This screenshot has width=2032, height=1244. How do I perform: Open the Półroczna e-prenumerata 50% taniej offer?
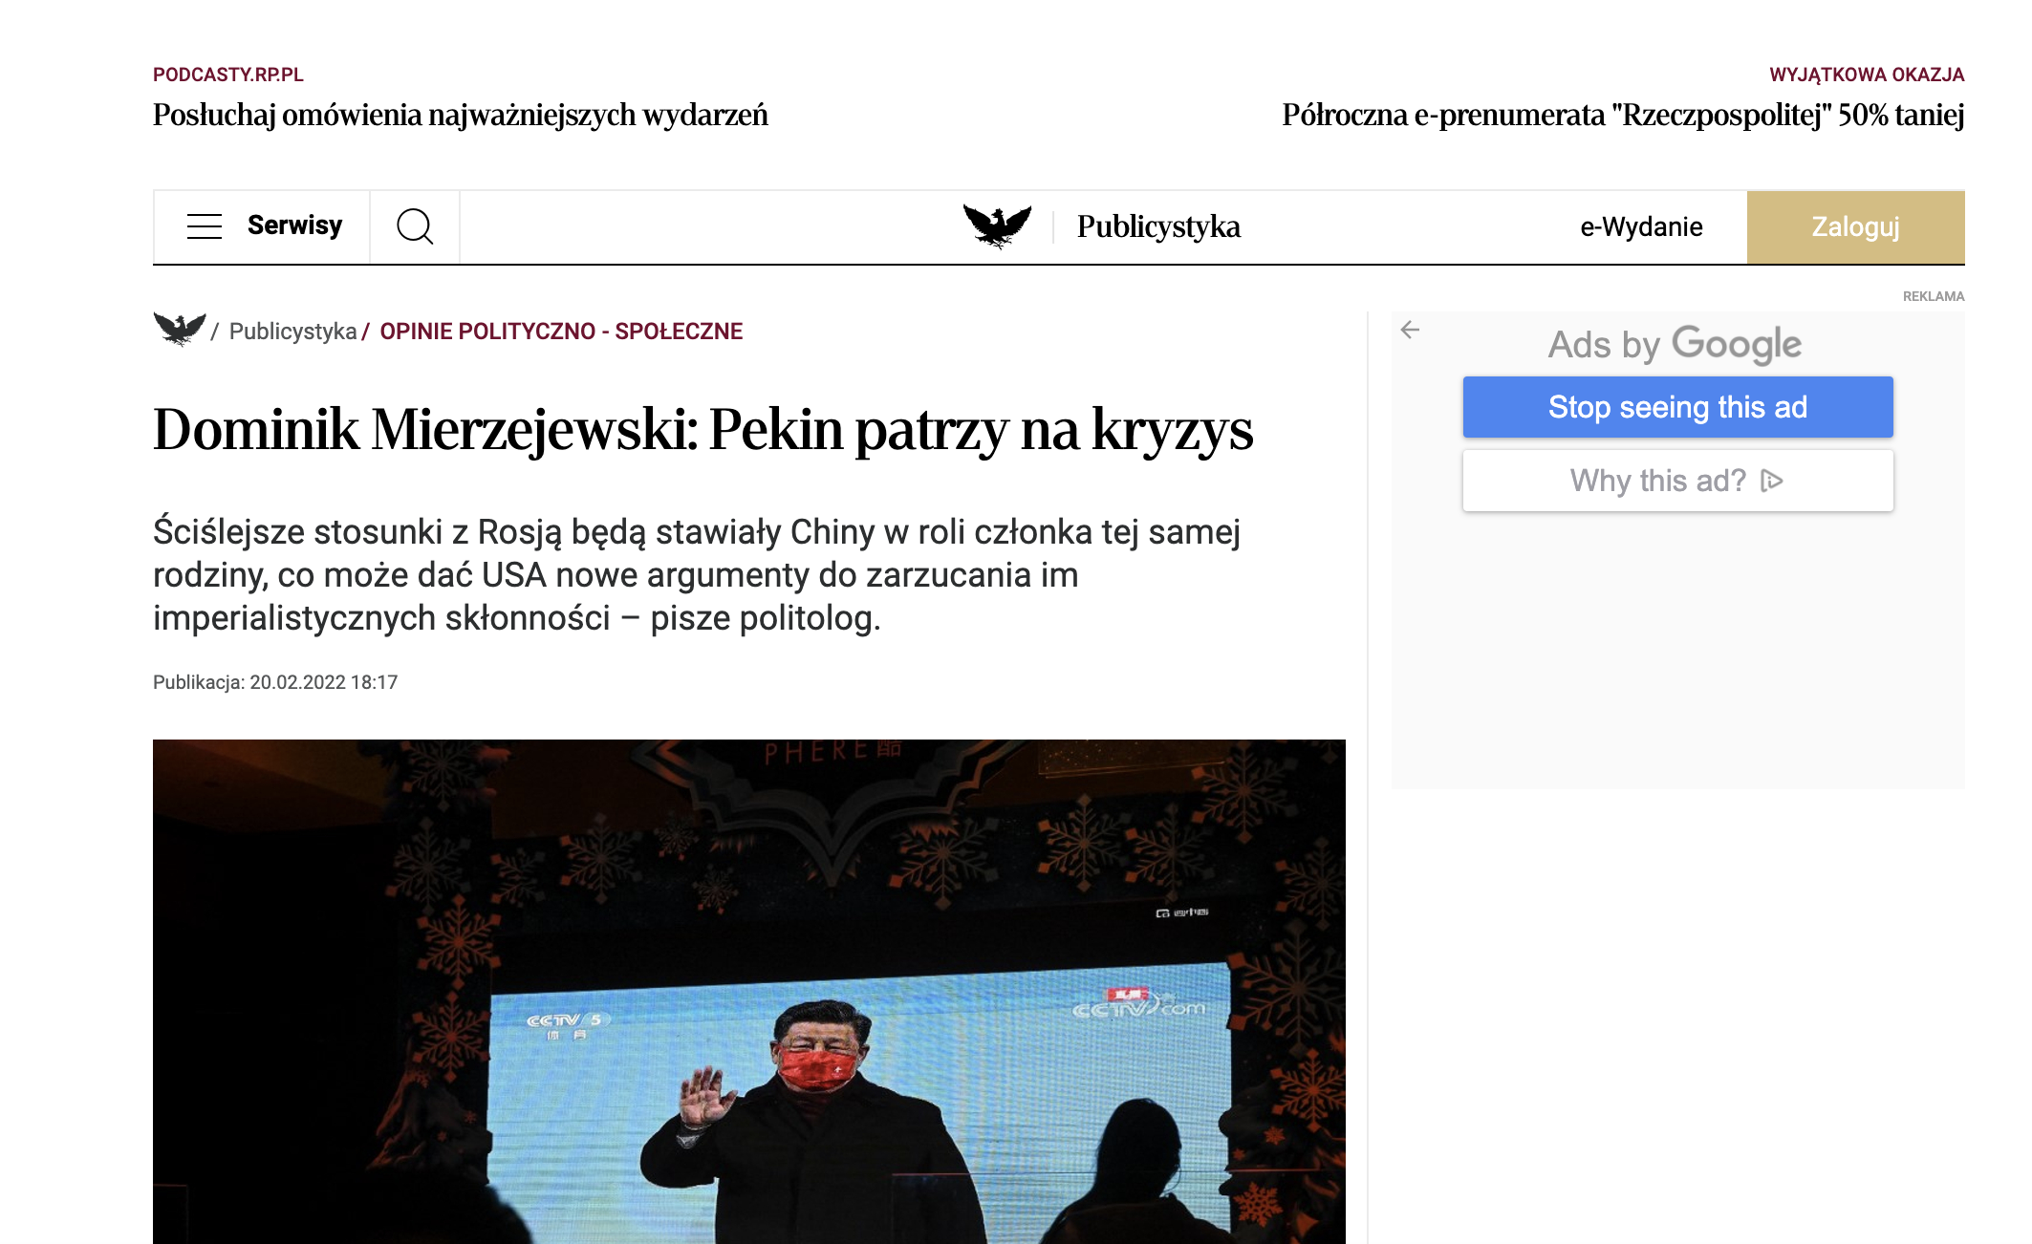click(x=1623, y=115)
